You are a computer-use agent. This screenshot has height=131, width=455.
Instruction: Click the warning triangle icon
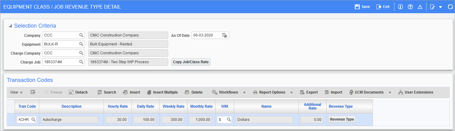click(420, 7)
